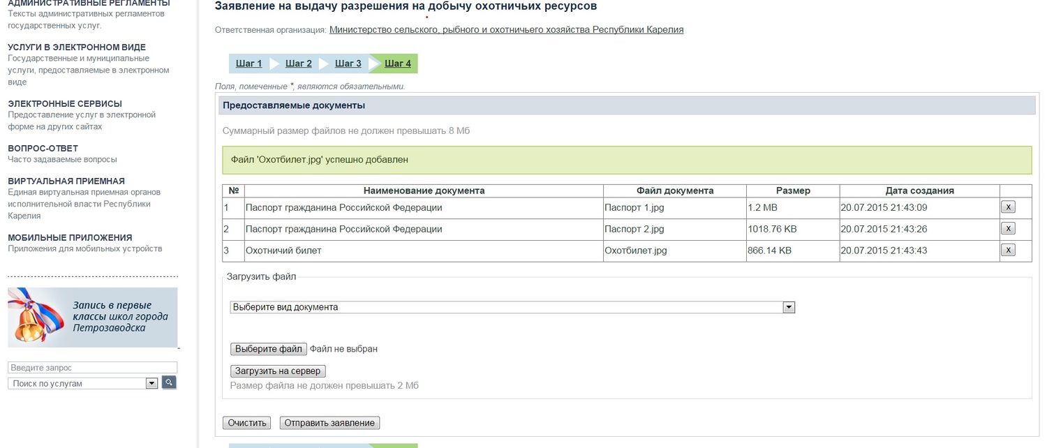Open the 'Выберите вид документа' dropdown
Image resolution: width=1047 pixels, height=448 pixels.
pyautogui.click(x=512, y=307)
